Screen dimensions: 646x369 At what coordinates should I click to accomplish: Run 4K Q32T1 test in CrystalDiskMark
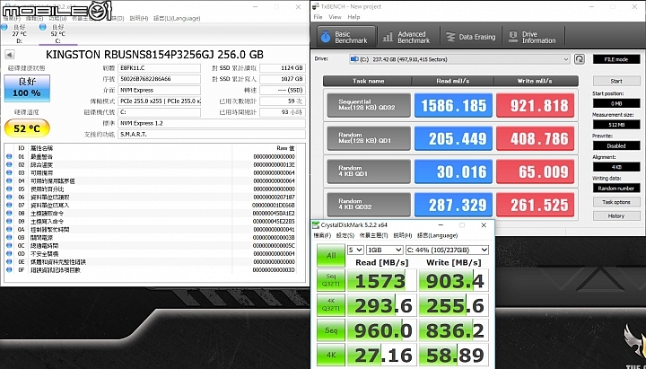pos(331,305)
